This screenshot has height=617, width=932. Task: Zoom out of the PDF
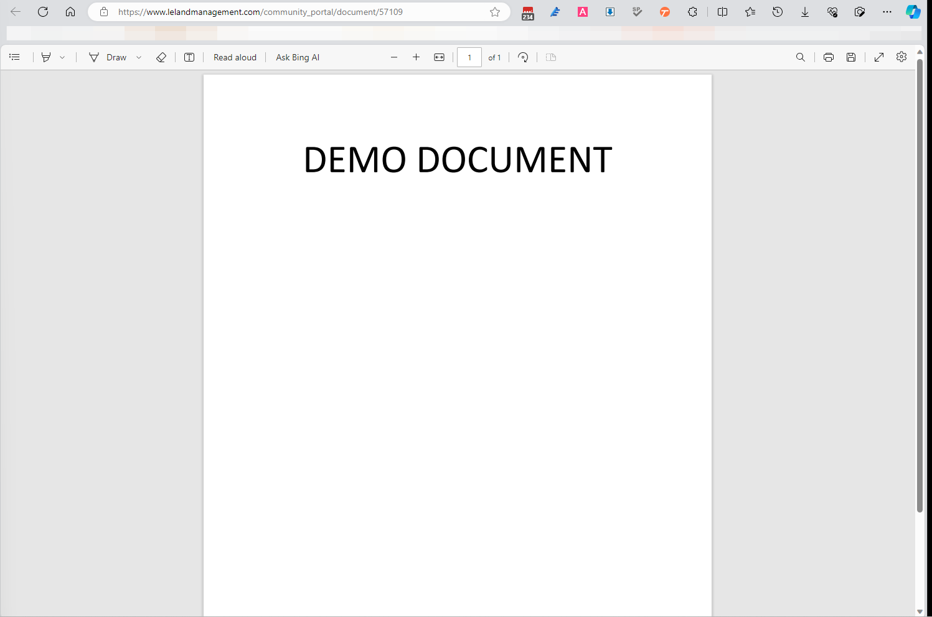(x=394, y=57)
